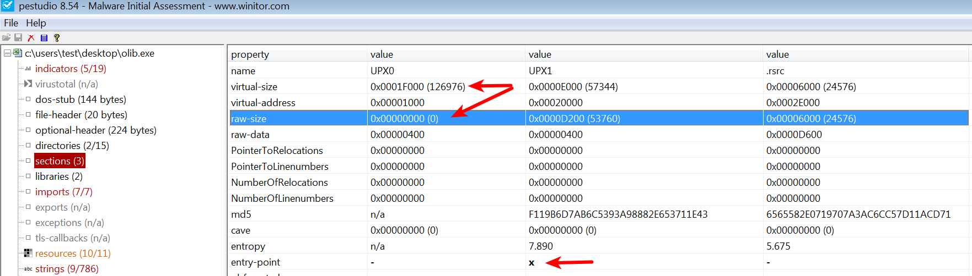Click the resources grid icon in tree
This screenshot has height=276, width=972.
pyautogui.click(x=28, y=253)
